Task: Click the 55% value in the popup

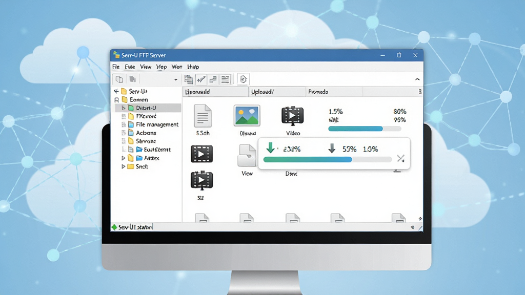Action: [x=349, y=149]
